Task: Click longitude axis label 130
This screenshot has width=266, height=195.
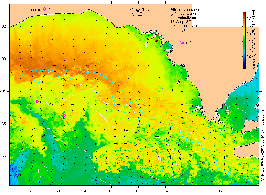Action: [58, 191]
